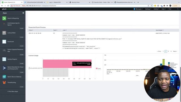Screen dimensions: 181x102
Task: Click the Find More Apps link
Action: click(13, 92)
